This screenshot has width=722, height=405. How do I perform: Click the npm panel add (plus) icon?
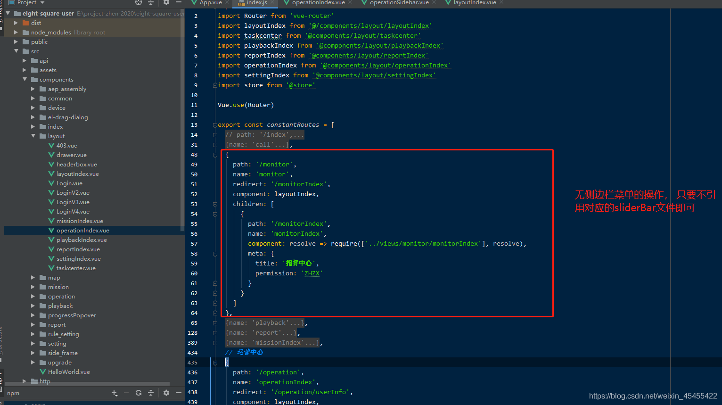coord(115,393)
